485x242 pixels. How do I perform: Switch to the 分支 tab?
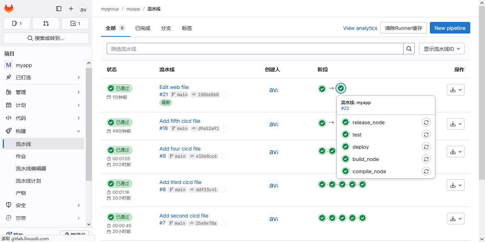click(166, 28)
